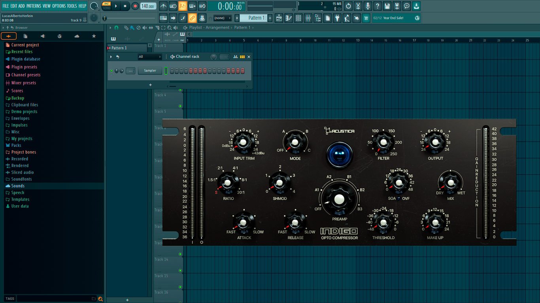540x303 pixels.
Task: Open the TOOLS menu
Action: [72, 6]
